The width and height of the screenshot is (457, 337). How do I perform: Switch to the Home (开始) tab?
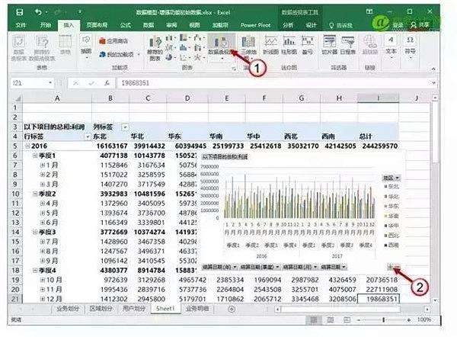(x=46, y=25)
